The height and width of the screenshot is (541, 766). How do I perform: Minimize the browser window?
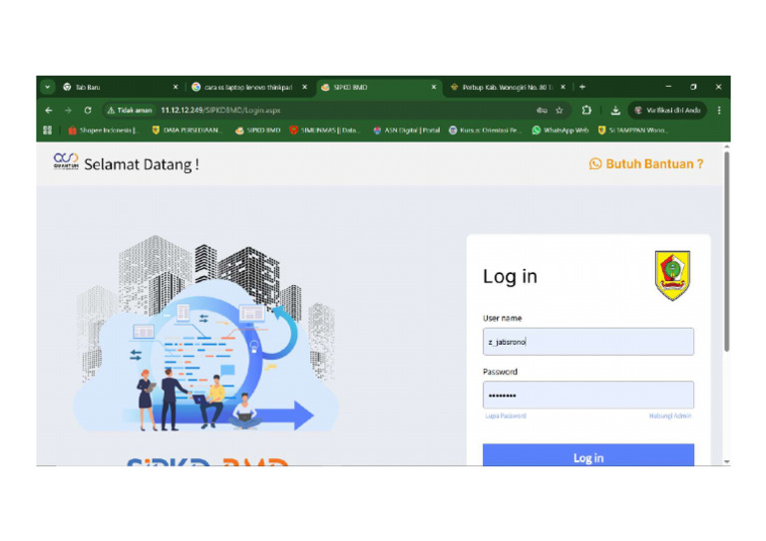click(668, 87)
